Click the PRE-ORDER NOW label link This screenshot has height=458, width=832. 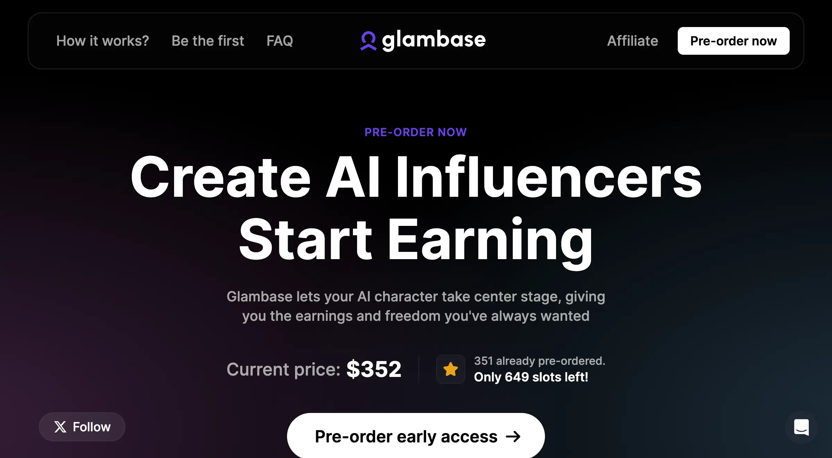pyautogui.click(x=416, y=132)
